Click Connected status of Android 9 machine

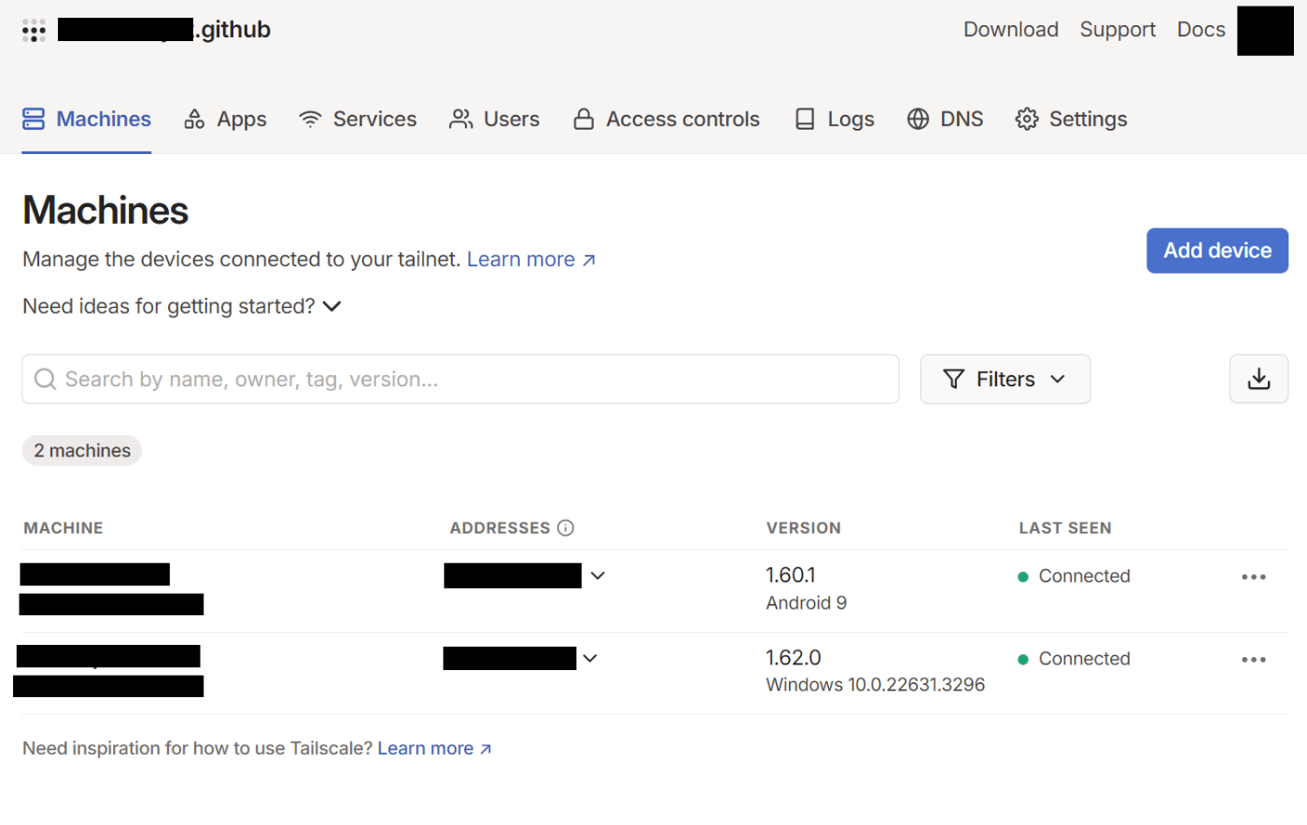(1074, 576)
